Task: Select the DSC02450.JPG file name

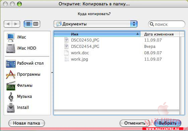Action: (x=85, y=40)
